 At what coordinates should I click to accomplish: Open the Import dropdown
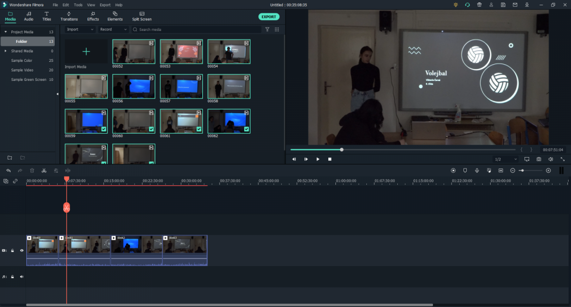pos(80,30)
